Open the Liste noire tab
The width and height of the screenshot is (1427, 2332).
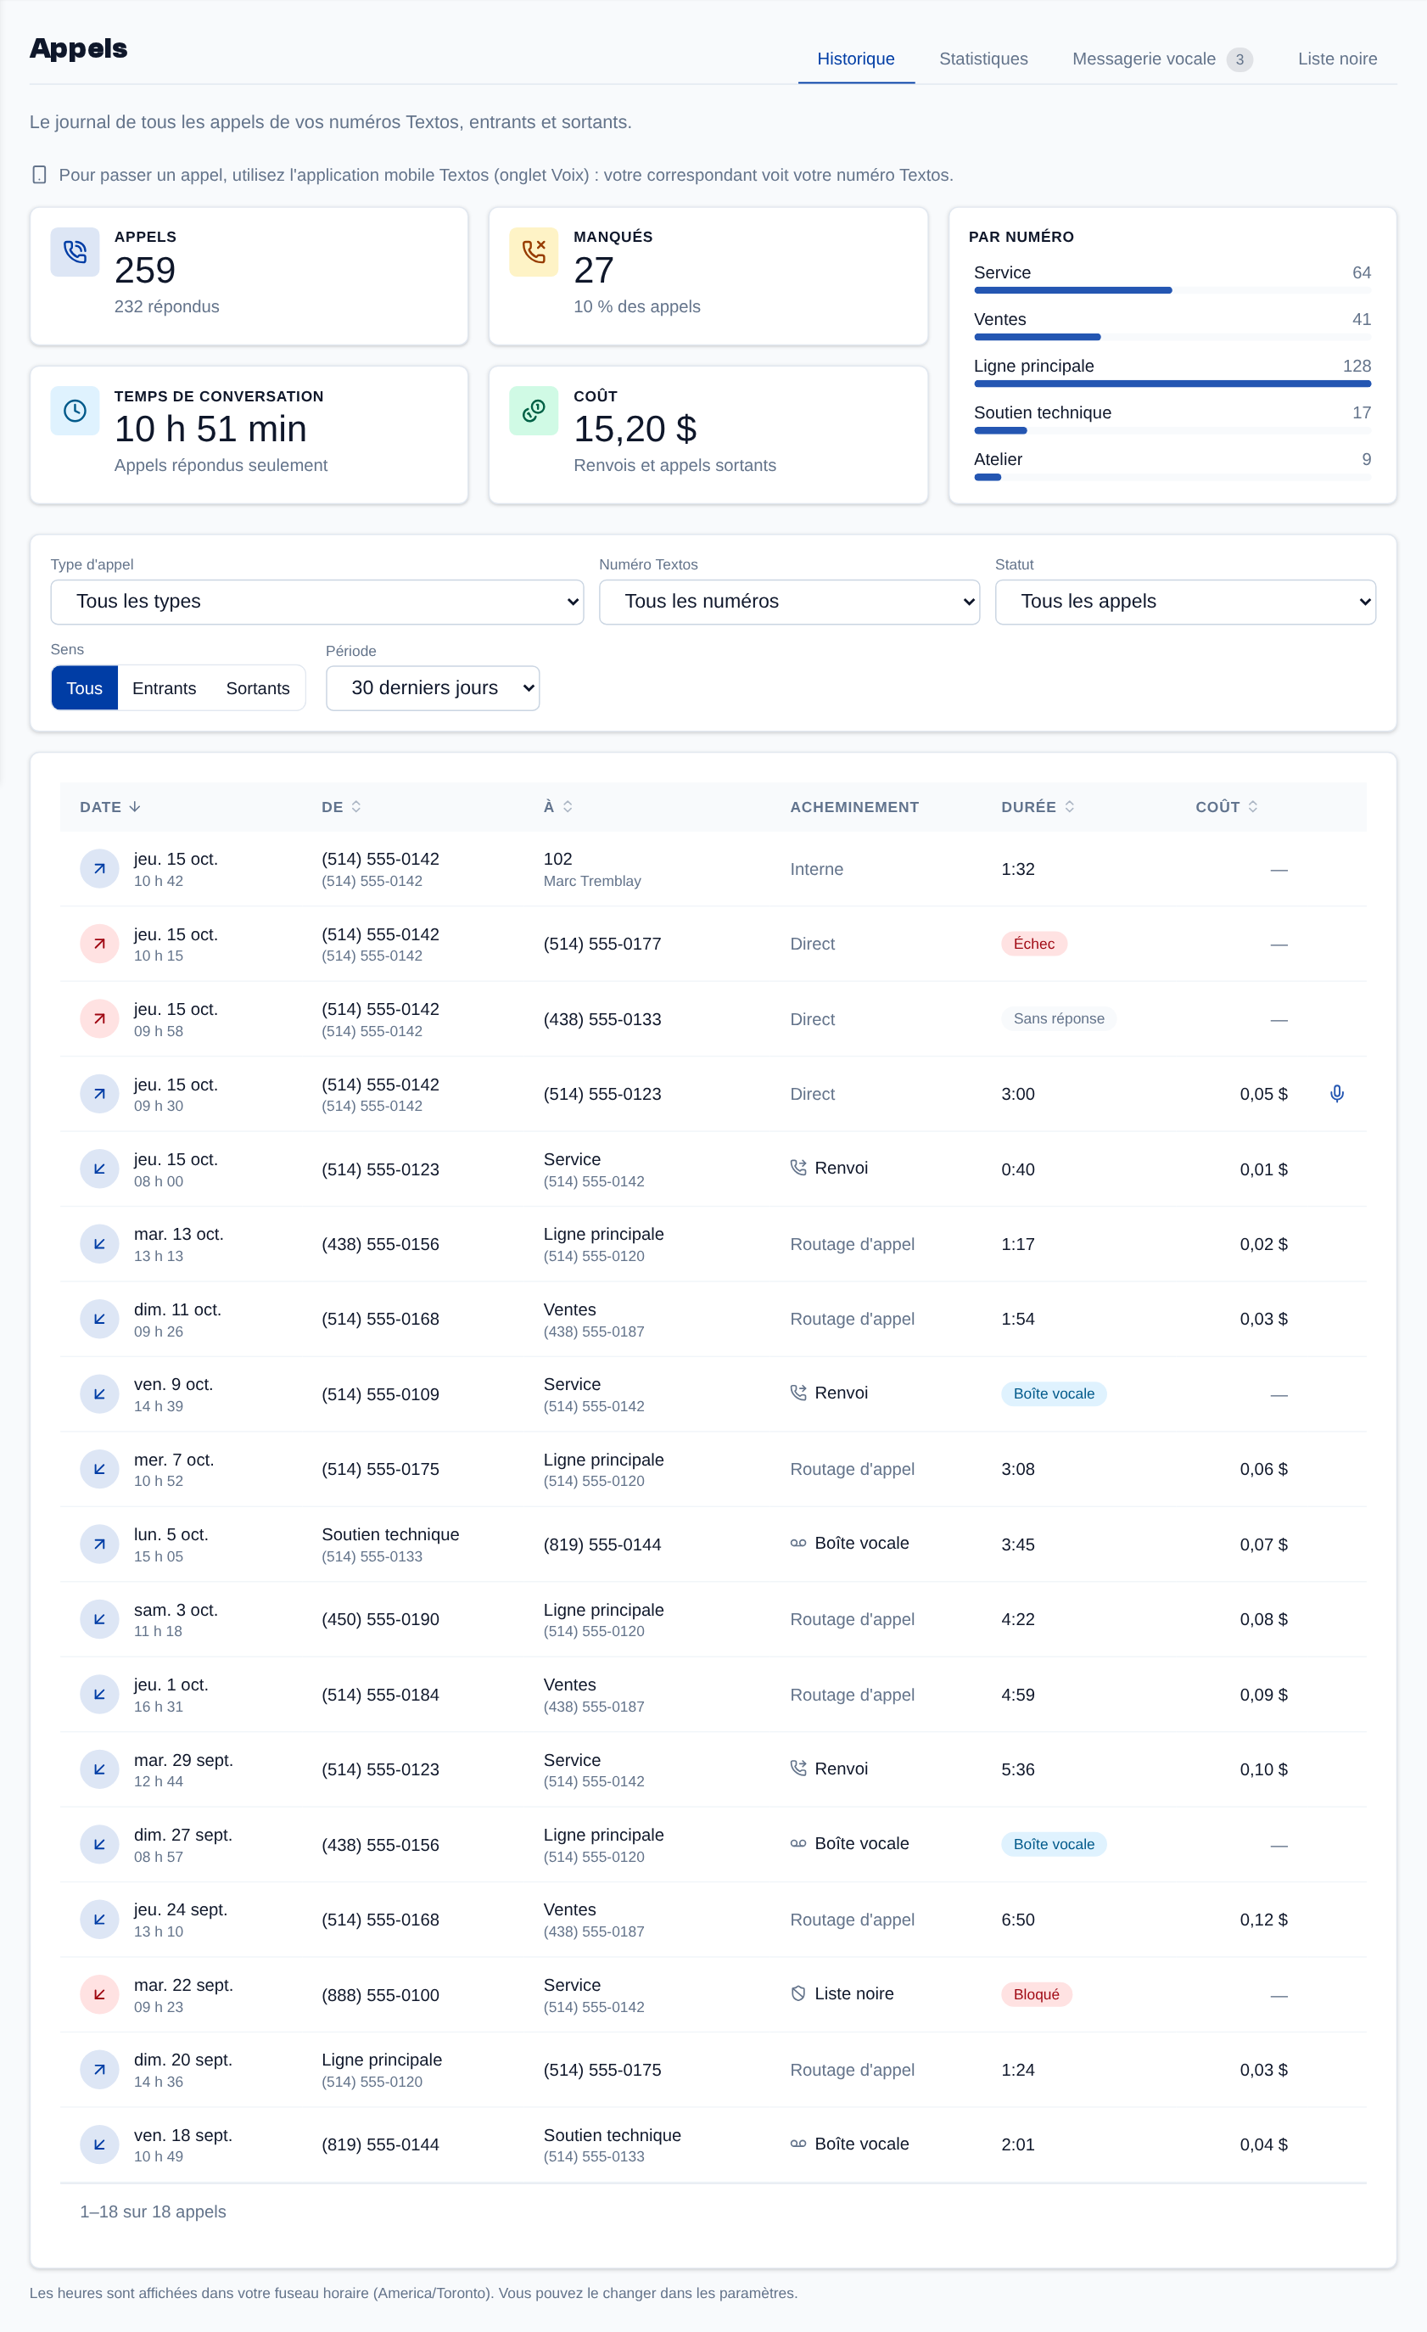pos(1337,59)
